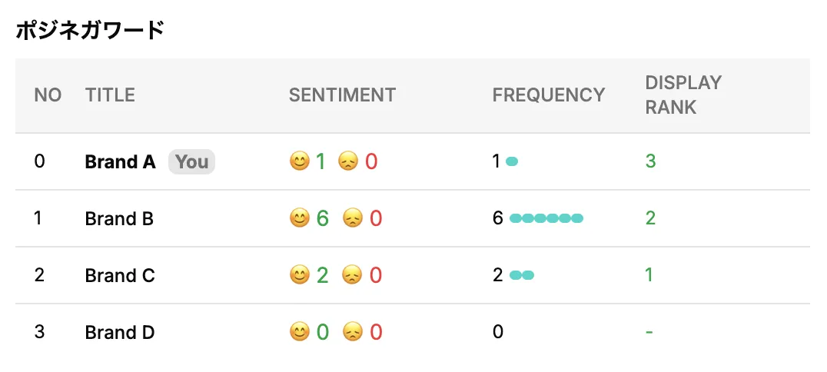Click the happy face icon for Brand D
The width and height of the screenshot is (827, 372).
[299, 332]
